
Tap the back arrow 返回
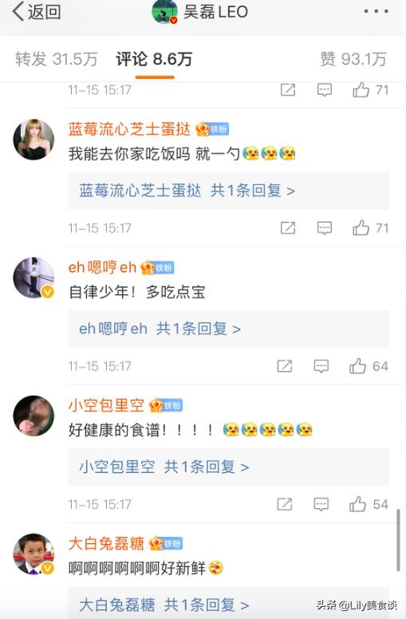point(37,12)
